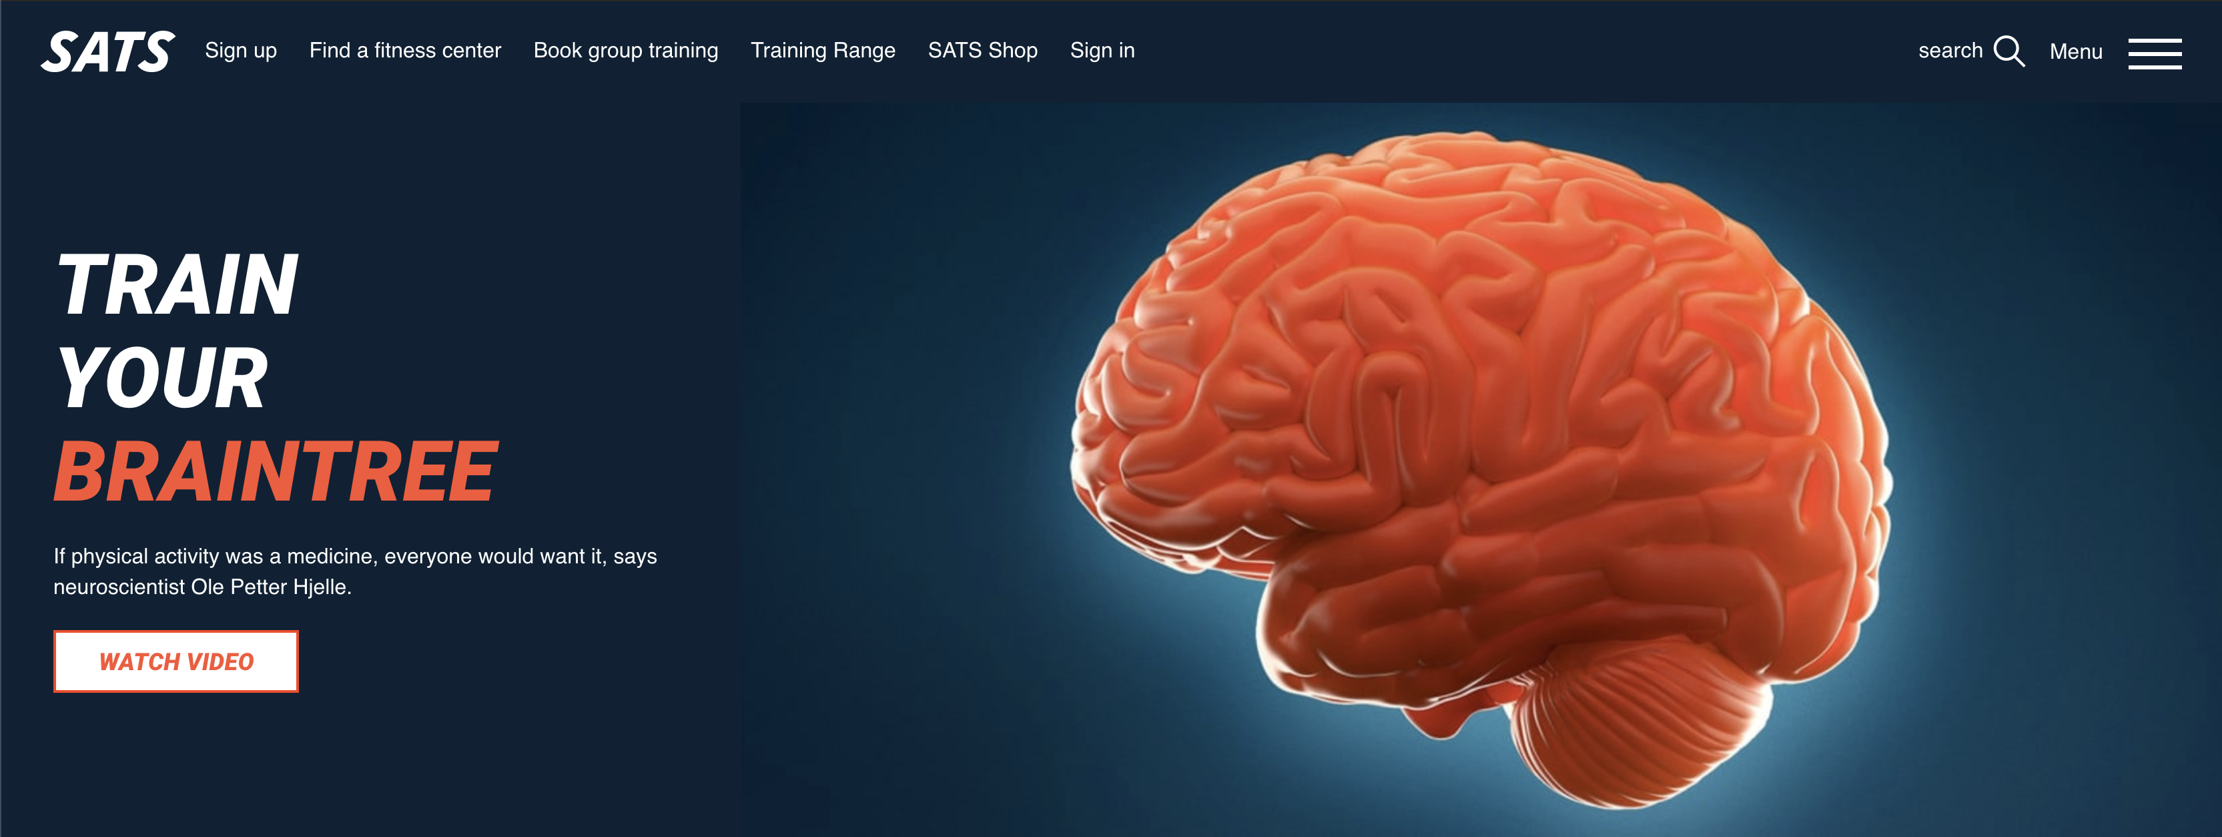Select Book group training
Image resolution: width=2222 pixels, height=837 pixels.
(x=625, y=50)
